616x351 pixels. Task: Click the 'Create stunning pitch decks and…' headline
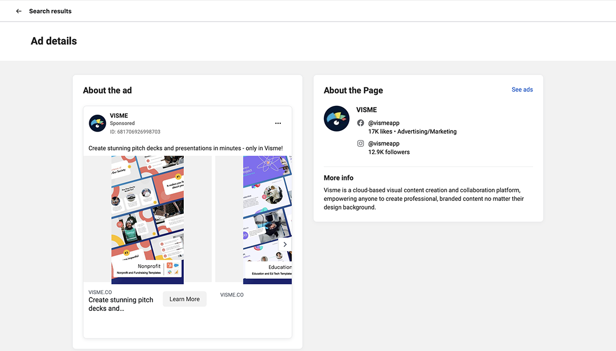point(121,304)
